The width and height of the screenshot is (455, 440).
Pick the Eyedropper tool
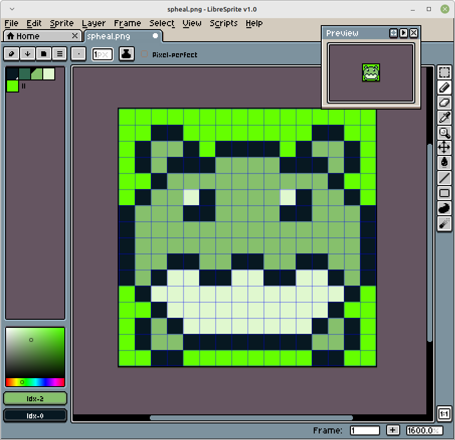point(444,118)
